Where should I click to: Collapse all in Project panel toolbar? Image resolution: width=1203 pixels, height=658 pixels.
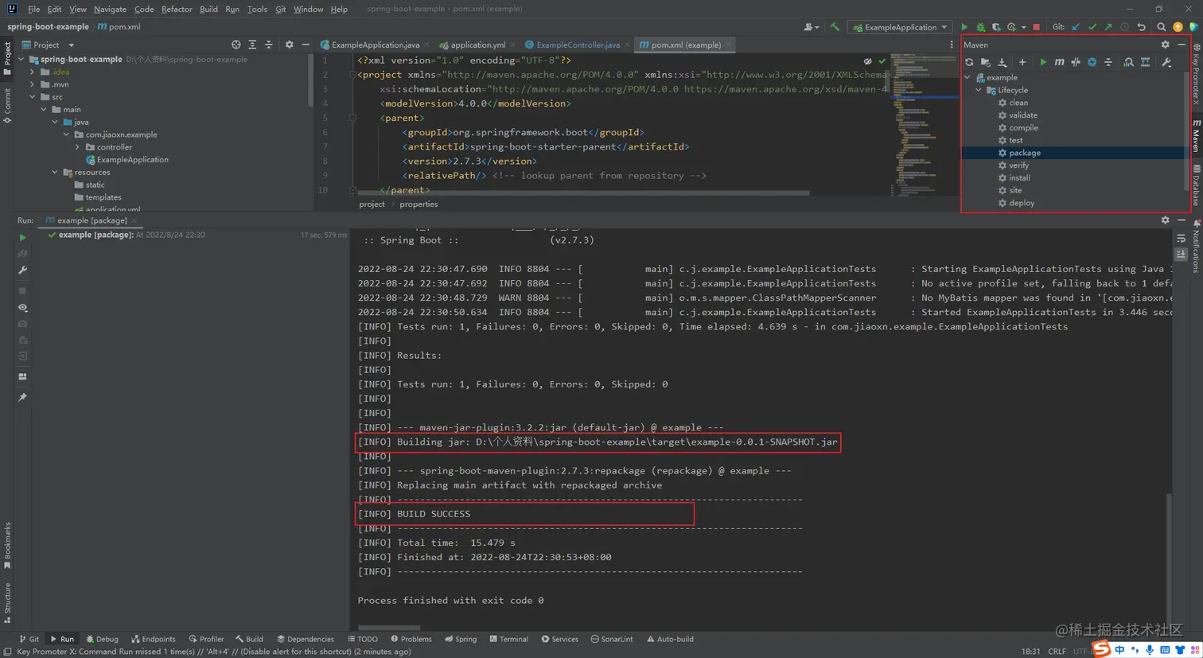pos(268,45)
